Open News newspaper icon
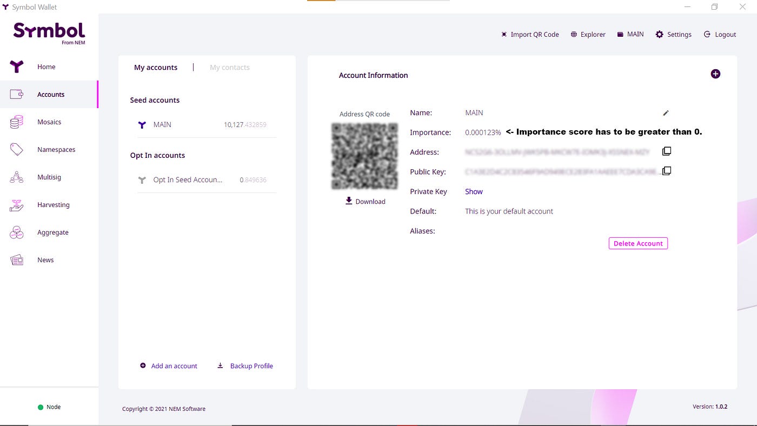This screenshot has width=757, height=426. point(17,260)
